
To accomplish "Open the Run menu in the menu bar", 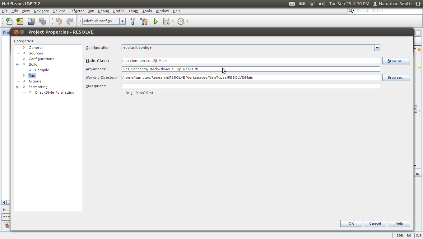I will (x=91, y=11).
